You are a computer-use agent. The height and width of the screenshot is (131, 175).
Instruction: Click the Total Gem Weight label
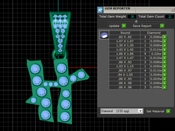(112, 17)
